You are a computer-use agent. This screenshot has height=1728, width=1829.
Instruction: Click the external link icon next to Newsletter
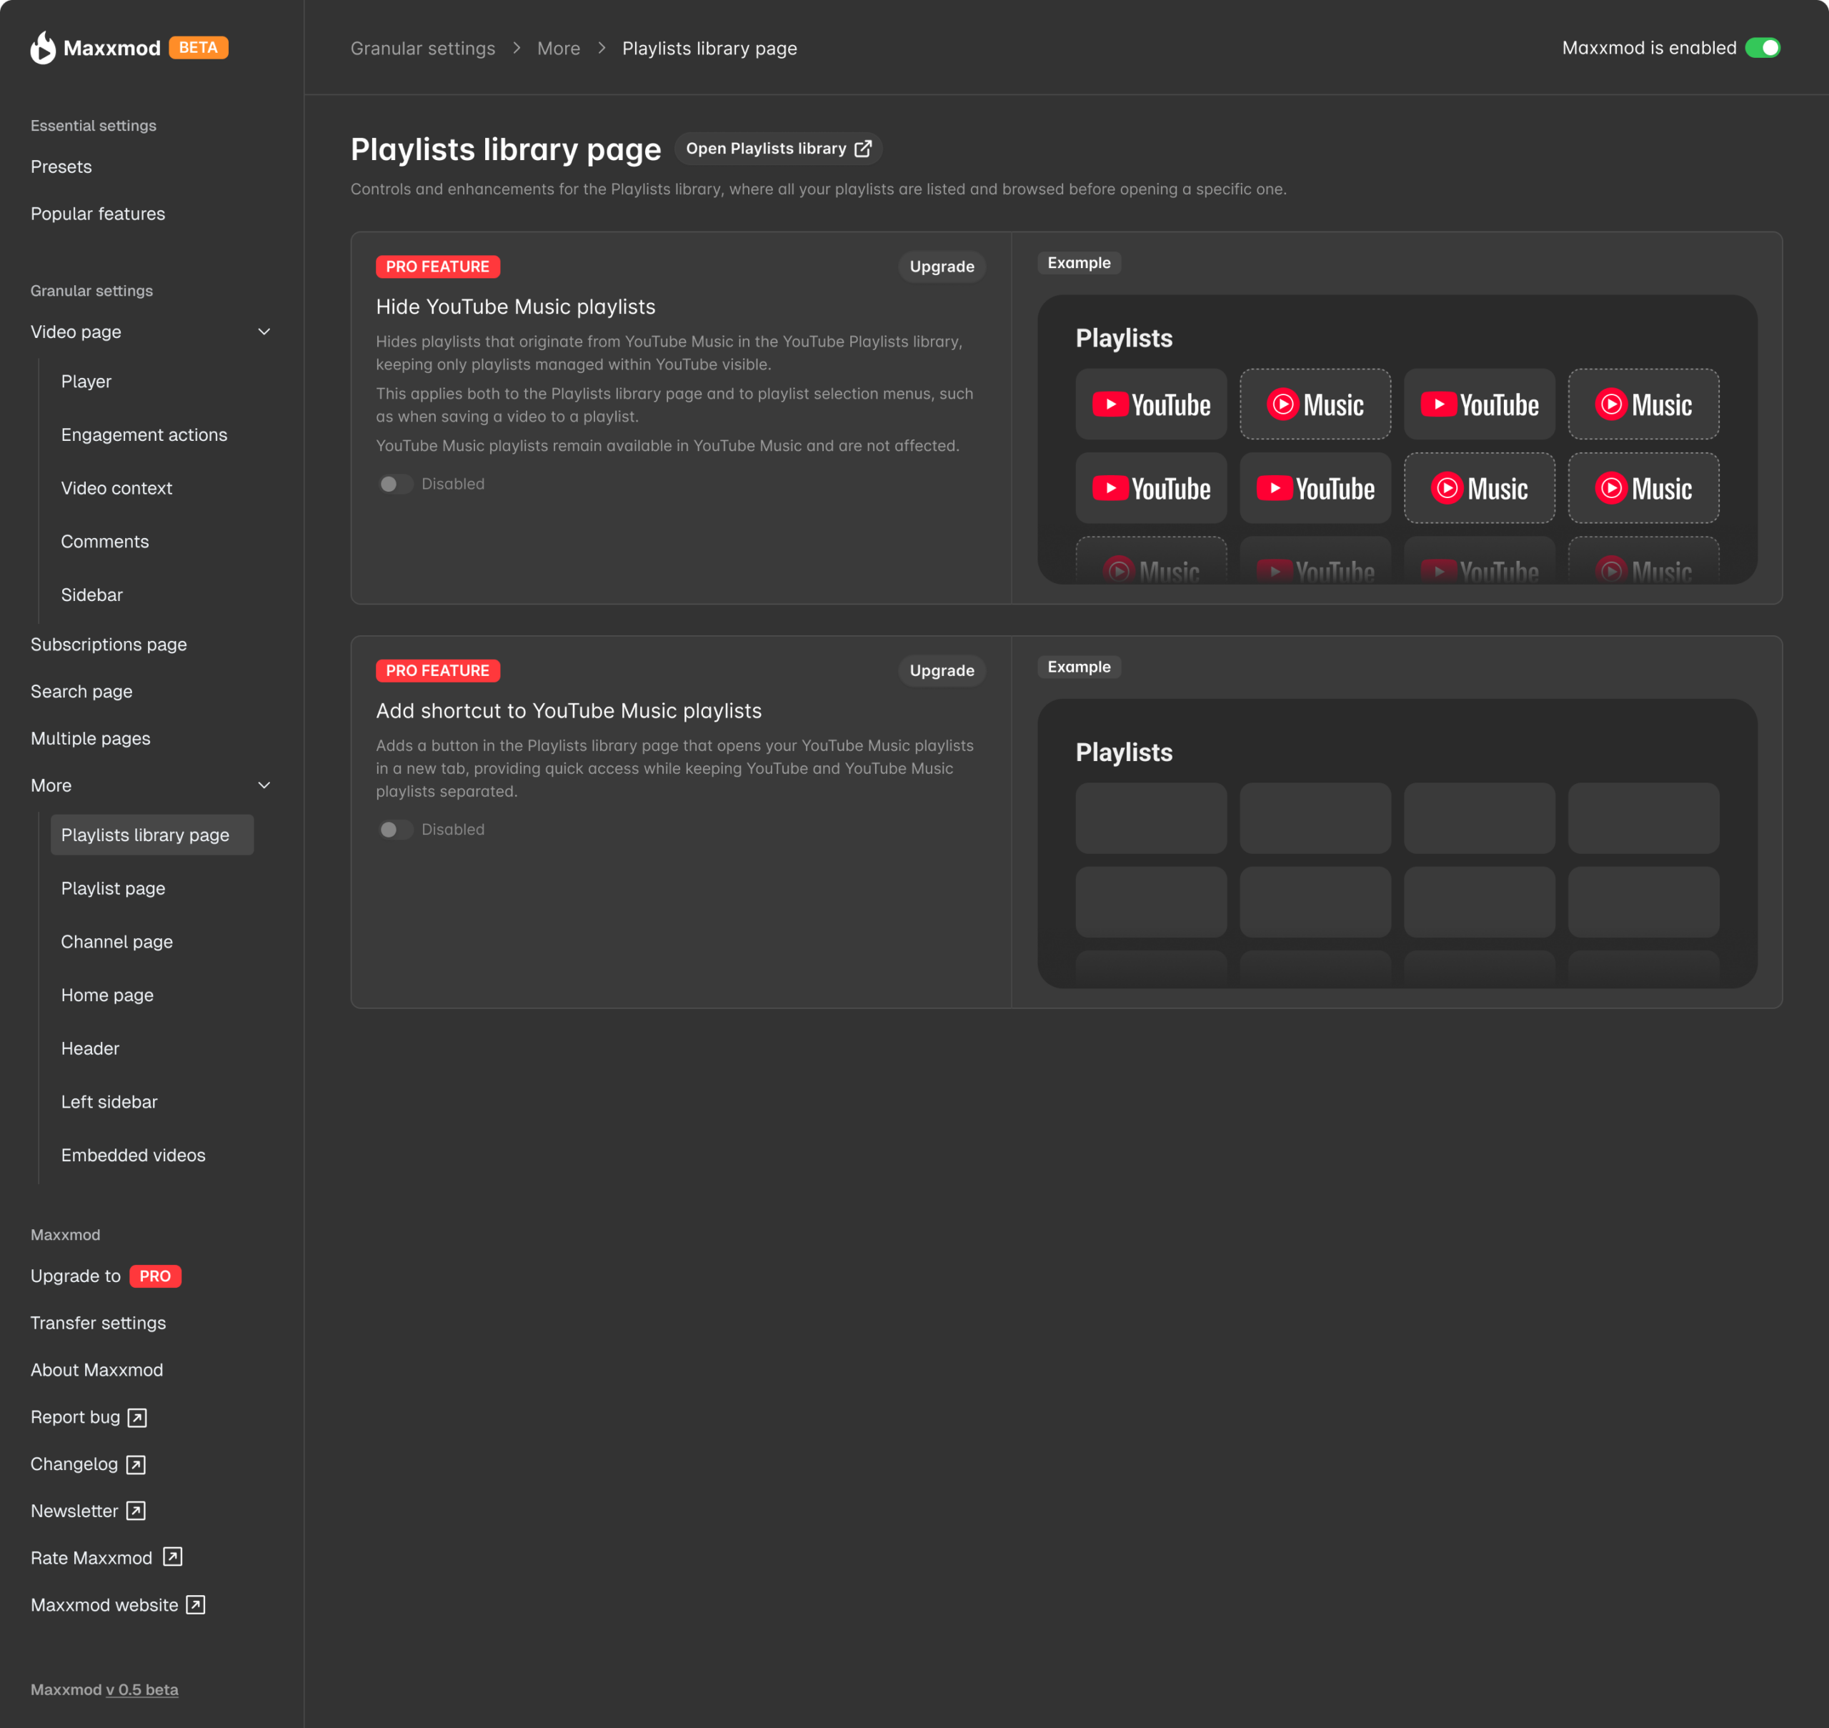point(136,1511)
